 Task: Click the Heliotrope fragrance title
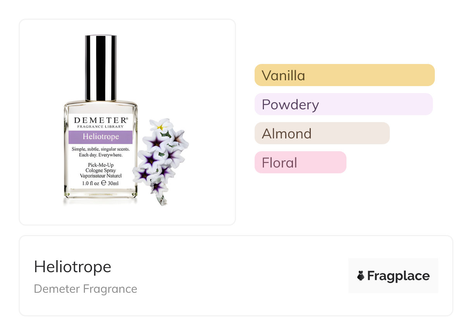(72, 267)
